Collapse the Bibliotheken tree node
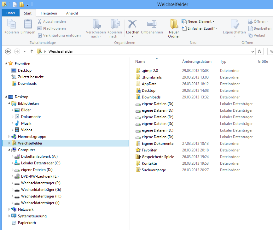Screen dimensions: 273x230 pos(9,103)
